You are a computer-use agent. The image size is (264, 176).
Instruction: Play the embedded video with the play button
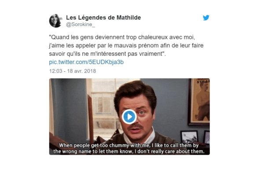pyautogui.click(x=129, y=117)
